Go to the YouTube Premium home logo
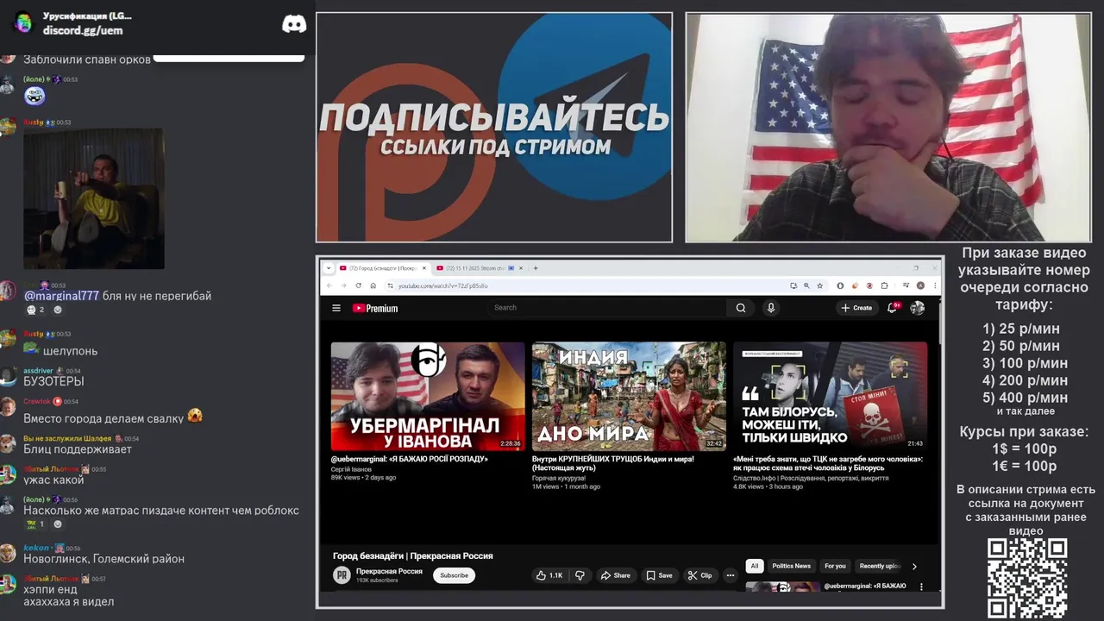1104x621 pixels. click(375, 308)
